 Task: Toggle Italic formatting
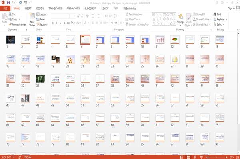coord(56,23)
